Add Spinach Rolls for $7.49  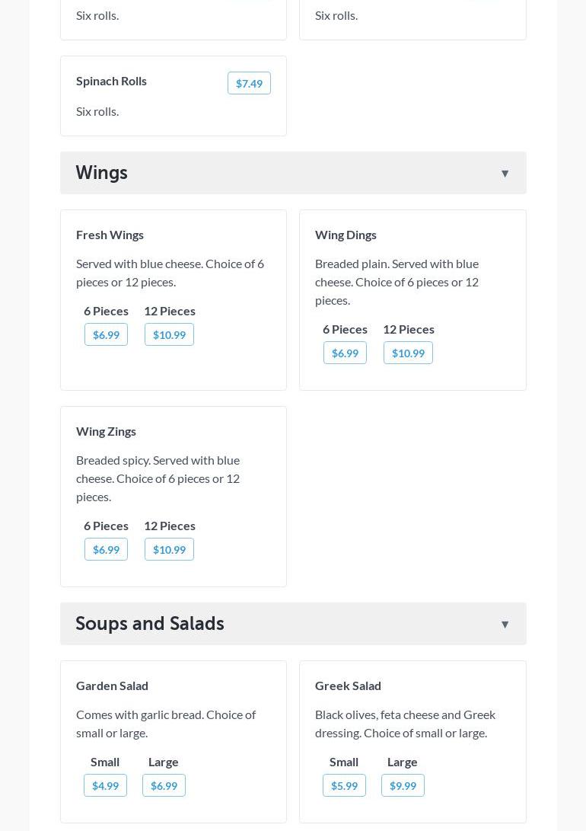[x=249, y=83]
